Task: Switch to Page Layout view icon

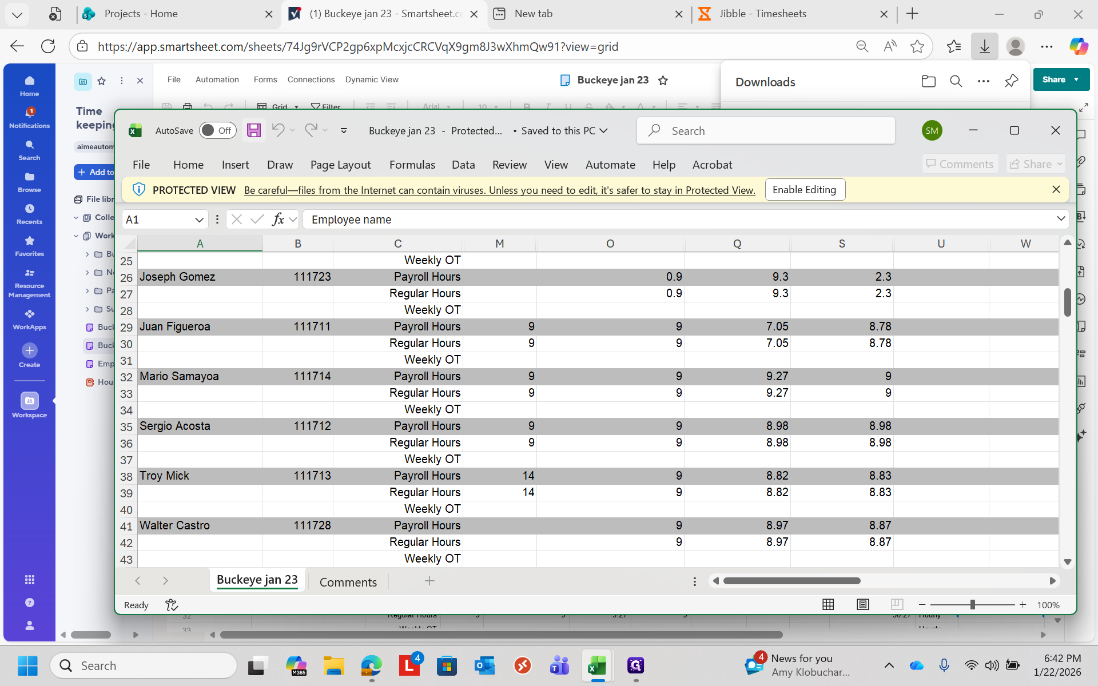Action: [862, 605]
